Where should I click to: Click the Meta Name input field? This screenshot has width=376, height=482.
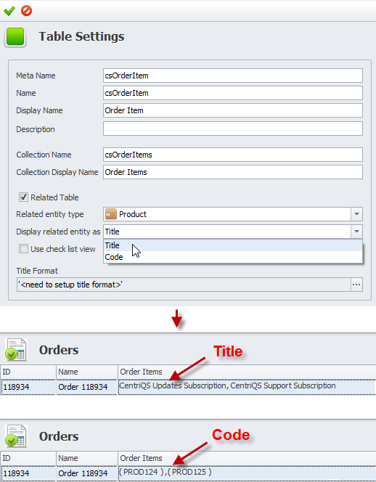233,75
